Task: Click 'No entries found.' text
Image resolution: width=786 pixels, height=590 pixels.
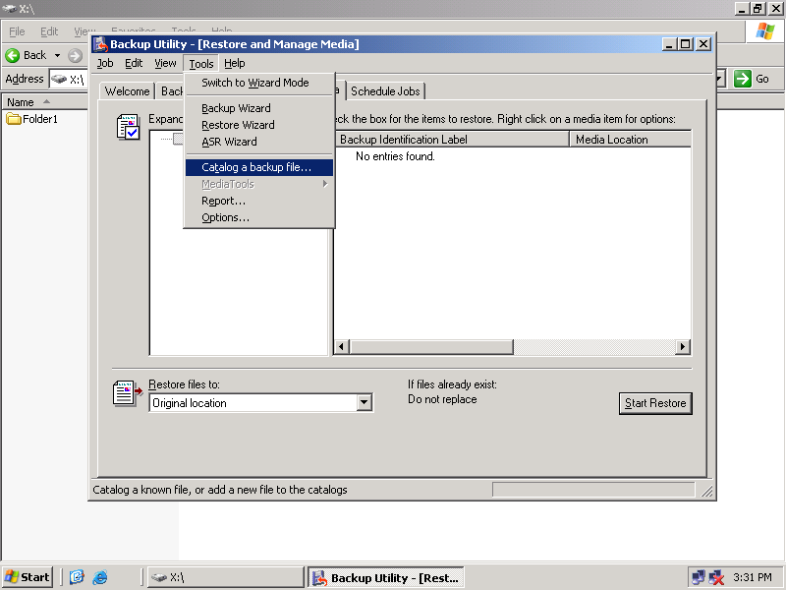Action: pos(395,156)
